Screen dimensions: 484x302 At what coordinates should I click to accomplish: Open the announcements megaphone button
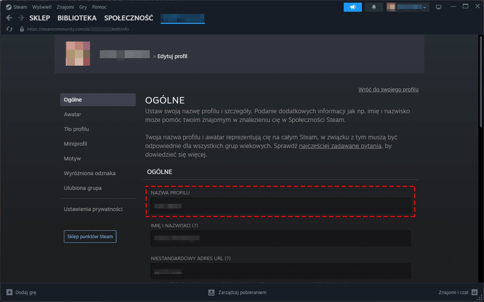pos(353,7)
